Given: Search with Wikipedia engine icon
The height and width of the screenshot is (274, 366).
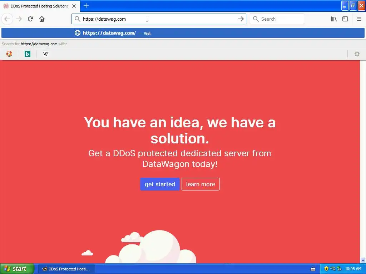Looking at the screenshot, I should [x=45, y=54].
